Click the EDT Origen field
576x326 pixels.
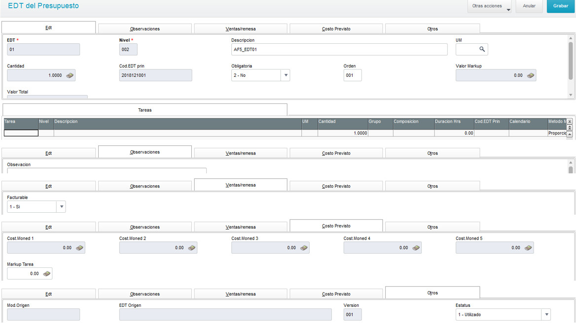point(225,314)
